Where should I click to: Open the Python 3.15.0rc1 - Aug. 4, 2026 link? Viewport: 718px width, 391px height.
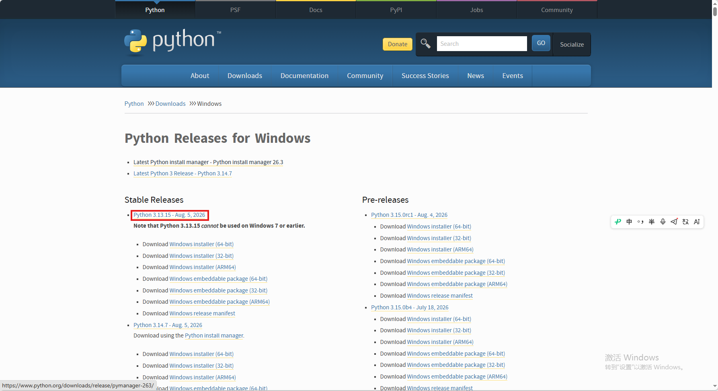pos(409,215)
